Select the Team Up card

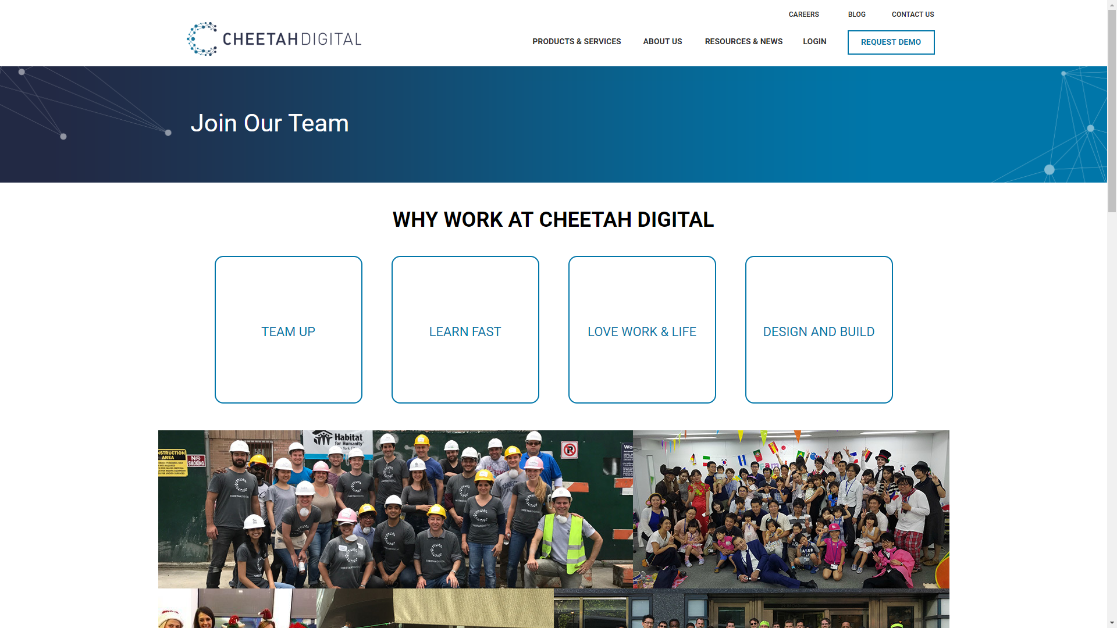289,330
